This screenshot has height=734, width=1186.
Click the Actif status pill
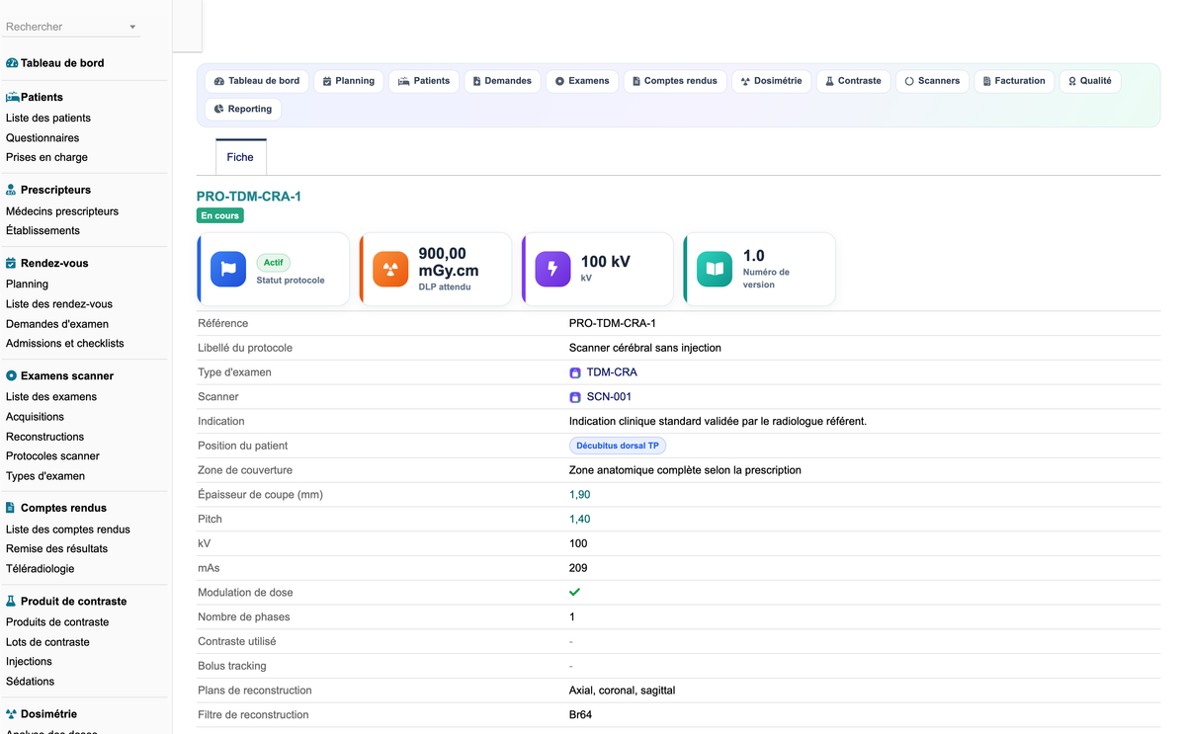click(x=274, y=263)
